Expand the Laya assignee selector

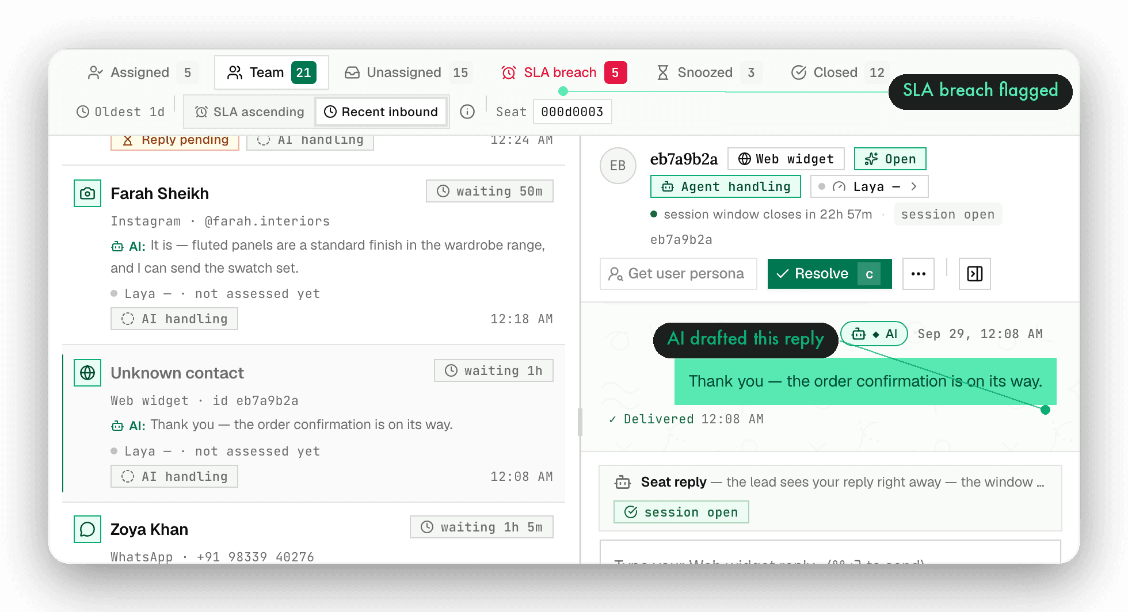pos(870,186)
